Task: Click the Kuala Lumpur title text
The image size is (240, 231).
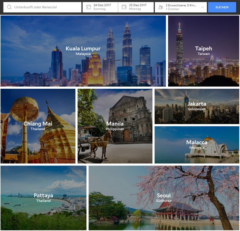Action: tap(83, 48)
